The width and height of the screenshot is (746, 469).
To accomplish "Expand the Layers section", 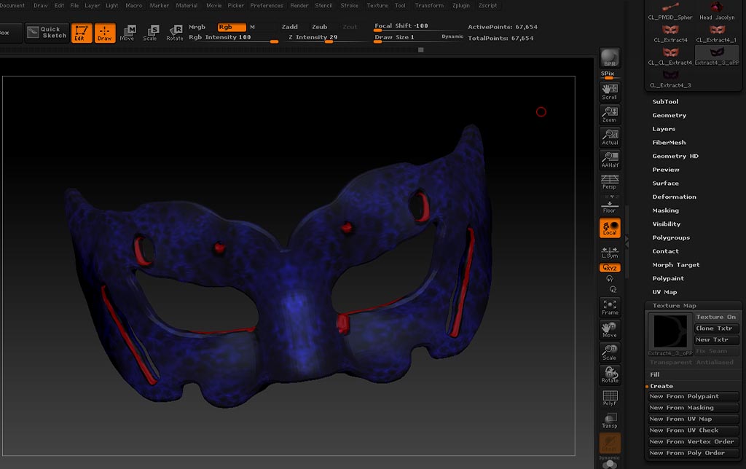I will point(664,129).
